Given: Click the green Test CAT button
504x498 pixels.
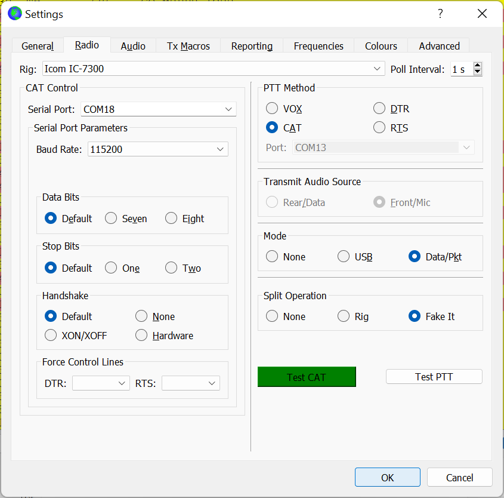Looking at the screenshot, I should (x=307, y=377).
